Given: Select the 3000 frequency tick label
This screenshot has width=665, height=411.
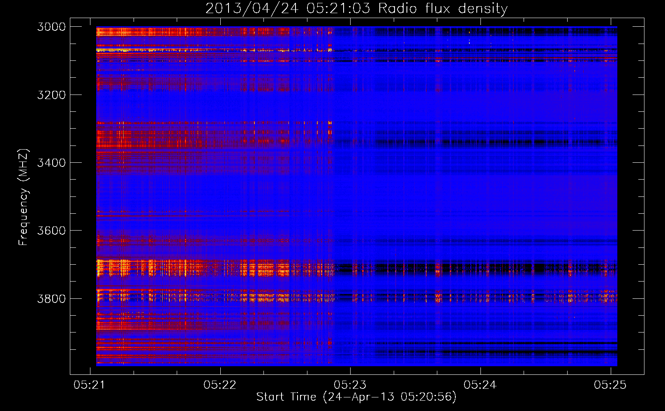Looking at the screenshot, I should point(51,27).
